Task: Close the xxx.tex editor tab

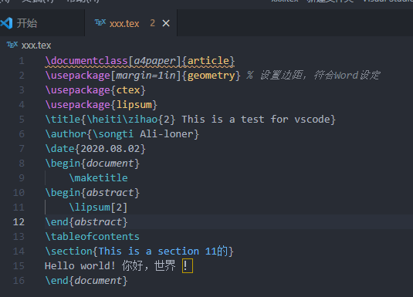Action: (166, 23)
